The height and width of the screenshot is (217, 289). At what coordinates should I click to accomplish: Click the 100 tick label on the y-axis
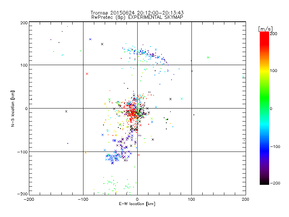(23, 65)
